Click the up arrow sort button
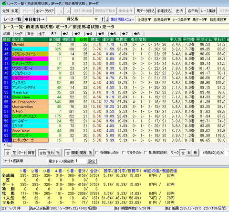229x212 pixels. pyautogui.click(x=103, y=19)
